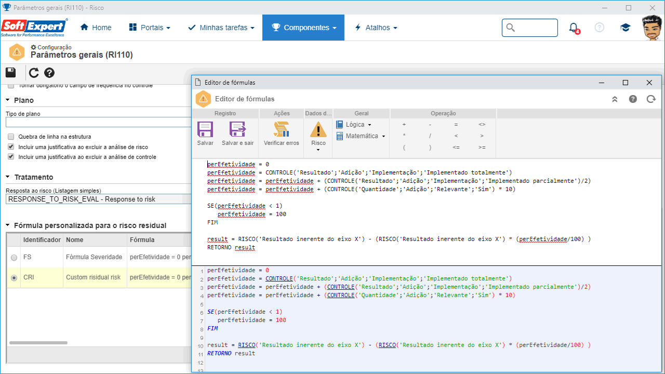Expand the Lógica dropdown

354,125
